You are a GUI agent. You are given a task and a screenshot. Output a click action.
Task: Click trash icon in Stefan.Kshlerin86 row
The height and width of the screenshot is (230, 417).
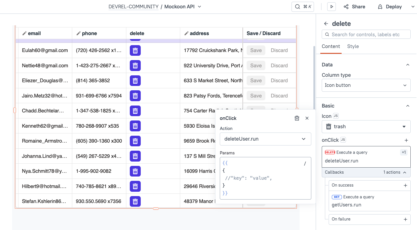tap(135, 201)
